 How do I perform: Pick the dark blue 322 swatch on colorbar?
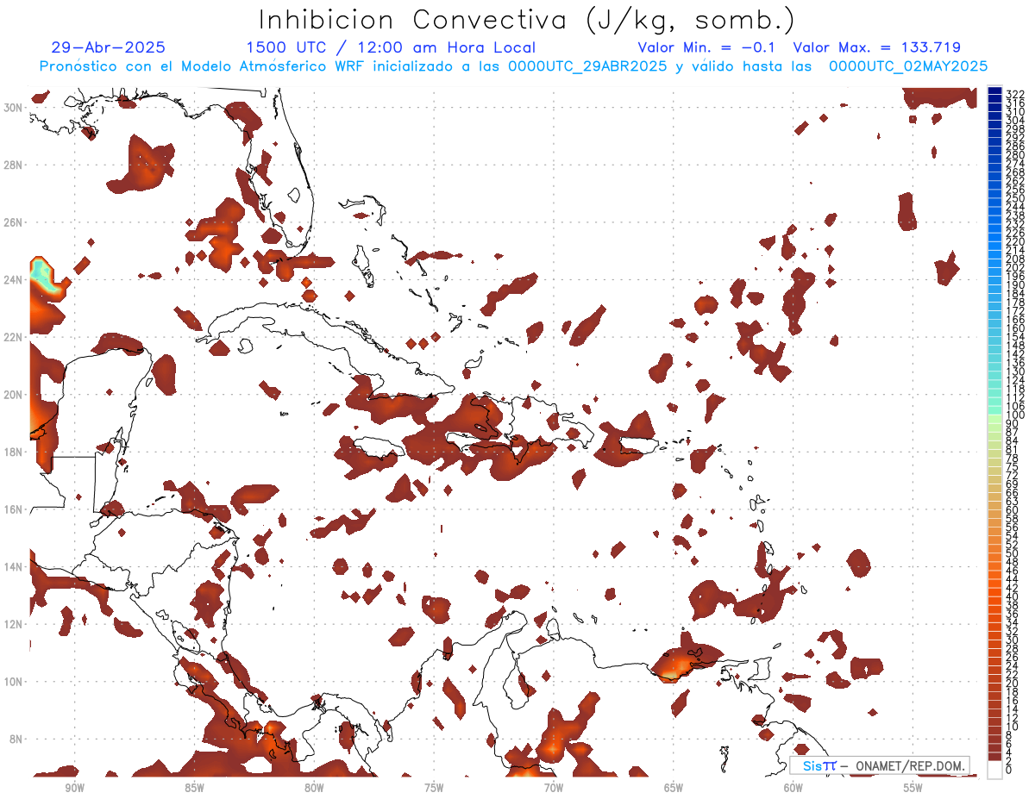994,91
